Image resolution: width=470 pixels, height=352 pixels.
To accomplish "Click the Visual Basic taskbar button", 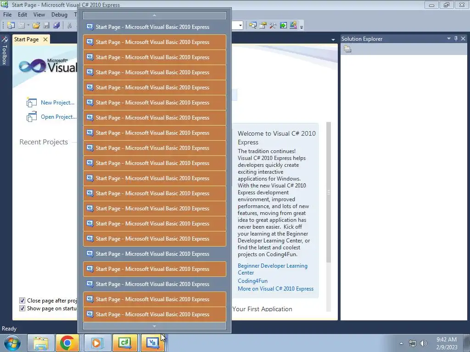I will coord(152,343).
